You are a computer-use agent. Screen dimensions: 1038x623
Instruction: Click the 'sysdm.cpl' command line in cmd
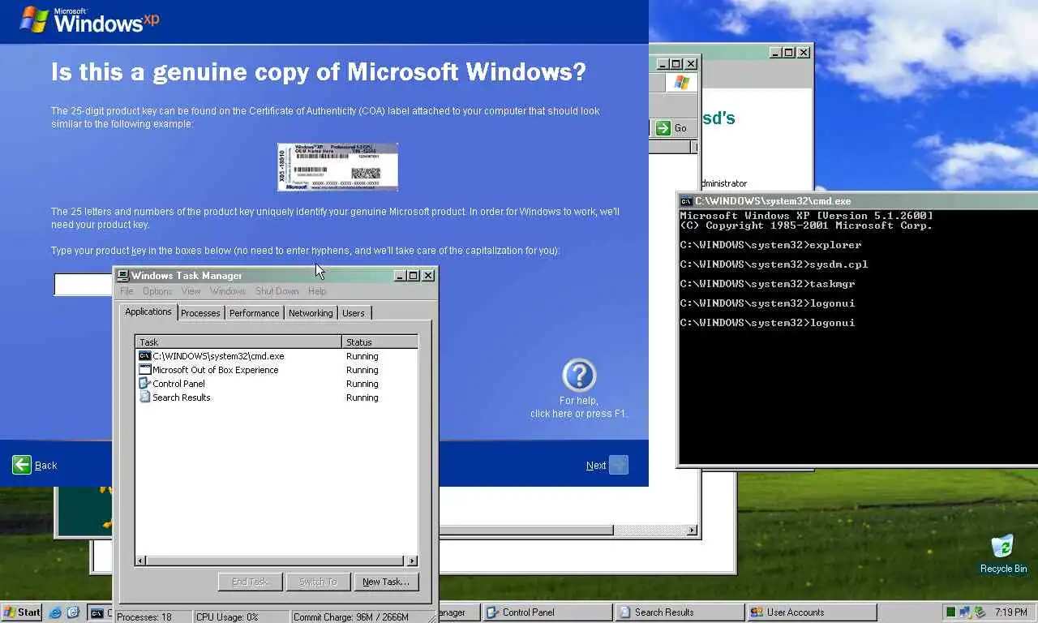(x=774, y=264)
